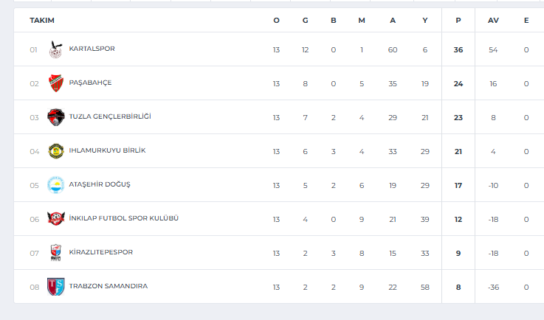Open the Kirazlıtepespor crest icon
The width and height of the screenshot is (544, 320).
(56, 253)
